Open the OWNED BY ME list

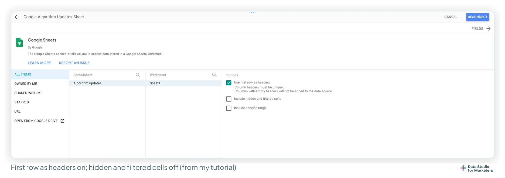point(40,84)
